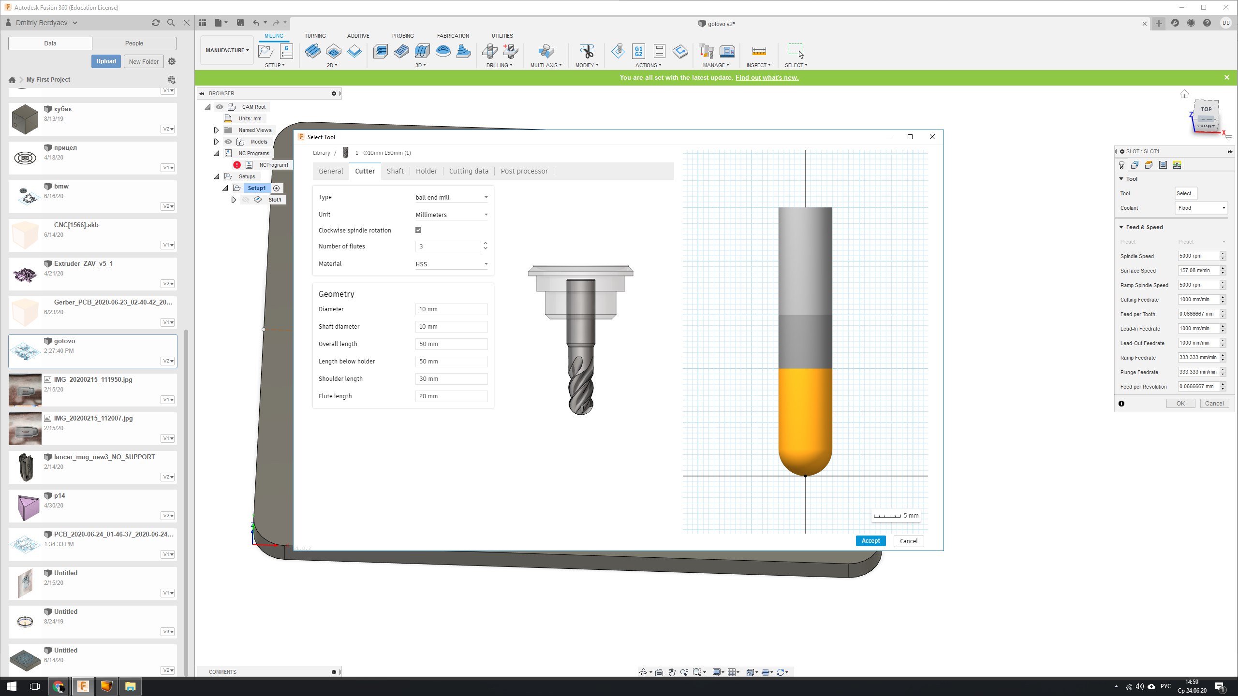Viewport: 1238px width, 696px height.
Task: Switch to the Cutting data tab
Action: coord(469,171)
